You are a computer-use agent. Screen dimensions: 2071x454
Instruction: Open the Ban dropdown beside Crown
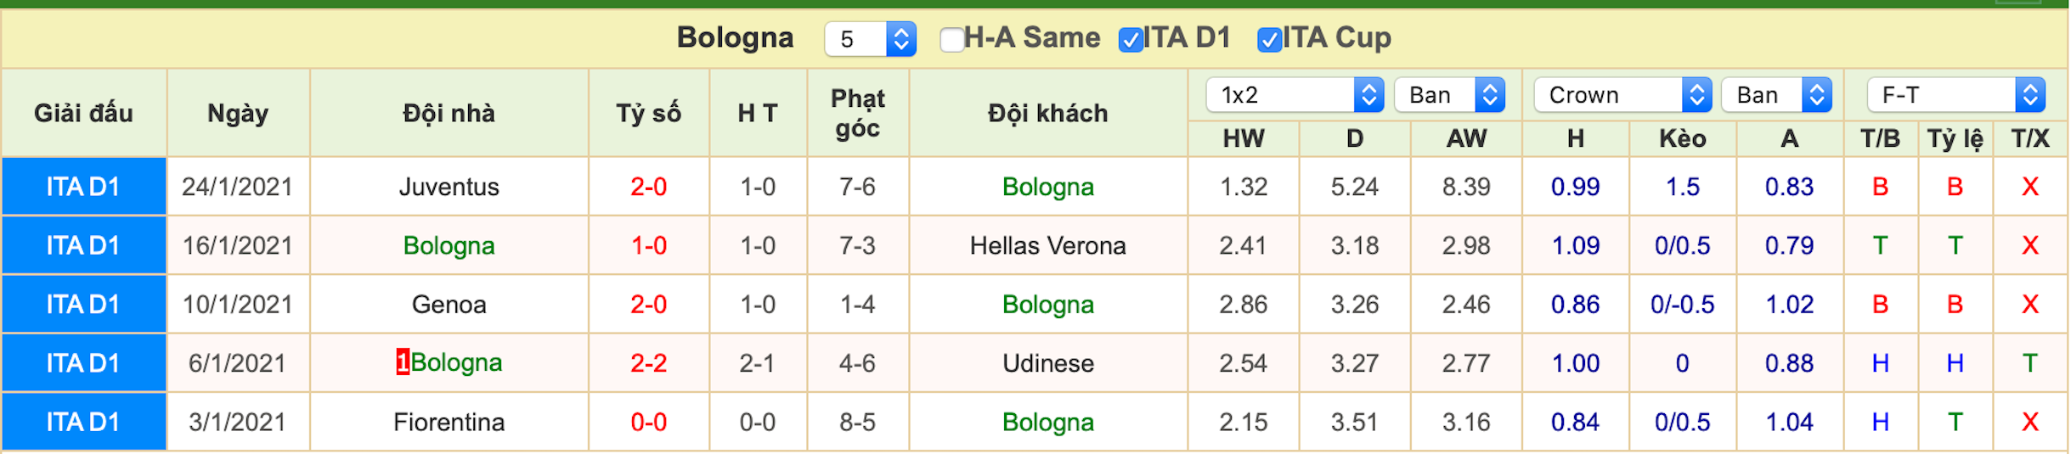click(1776, 95)
